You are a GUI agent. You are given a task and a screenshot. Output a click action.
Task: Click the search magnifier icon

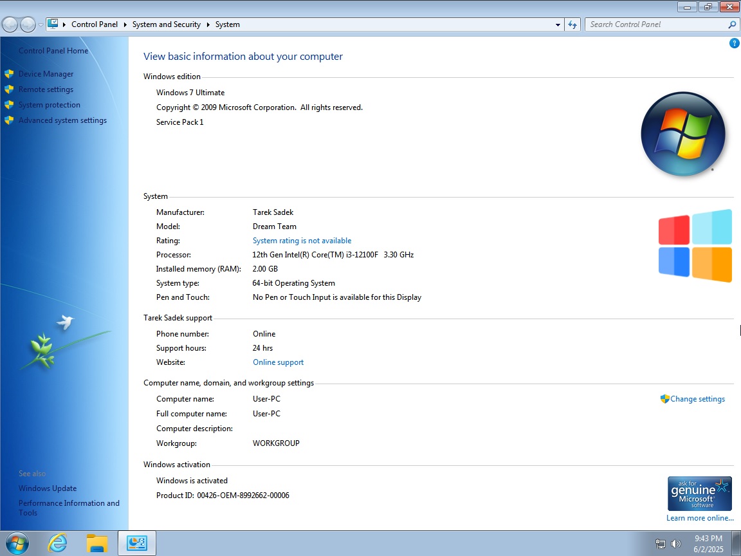(732, 24)
